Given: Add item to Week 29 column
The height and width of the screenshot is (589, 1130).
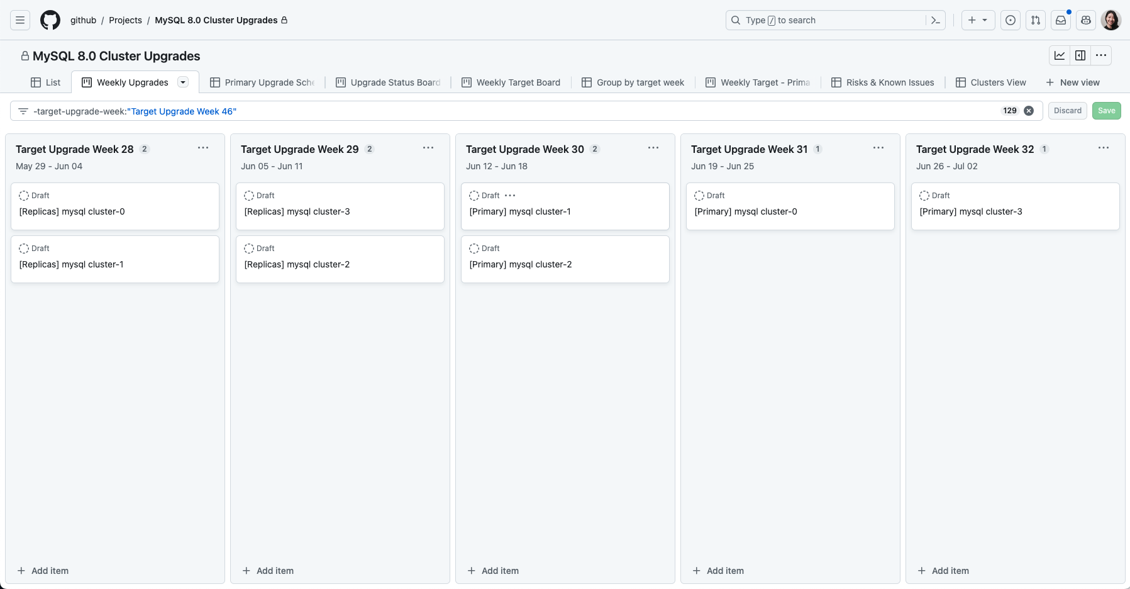Looking at the screenshot, I should click(269, 571).
